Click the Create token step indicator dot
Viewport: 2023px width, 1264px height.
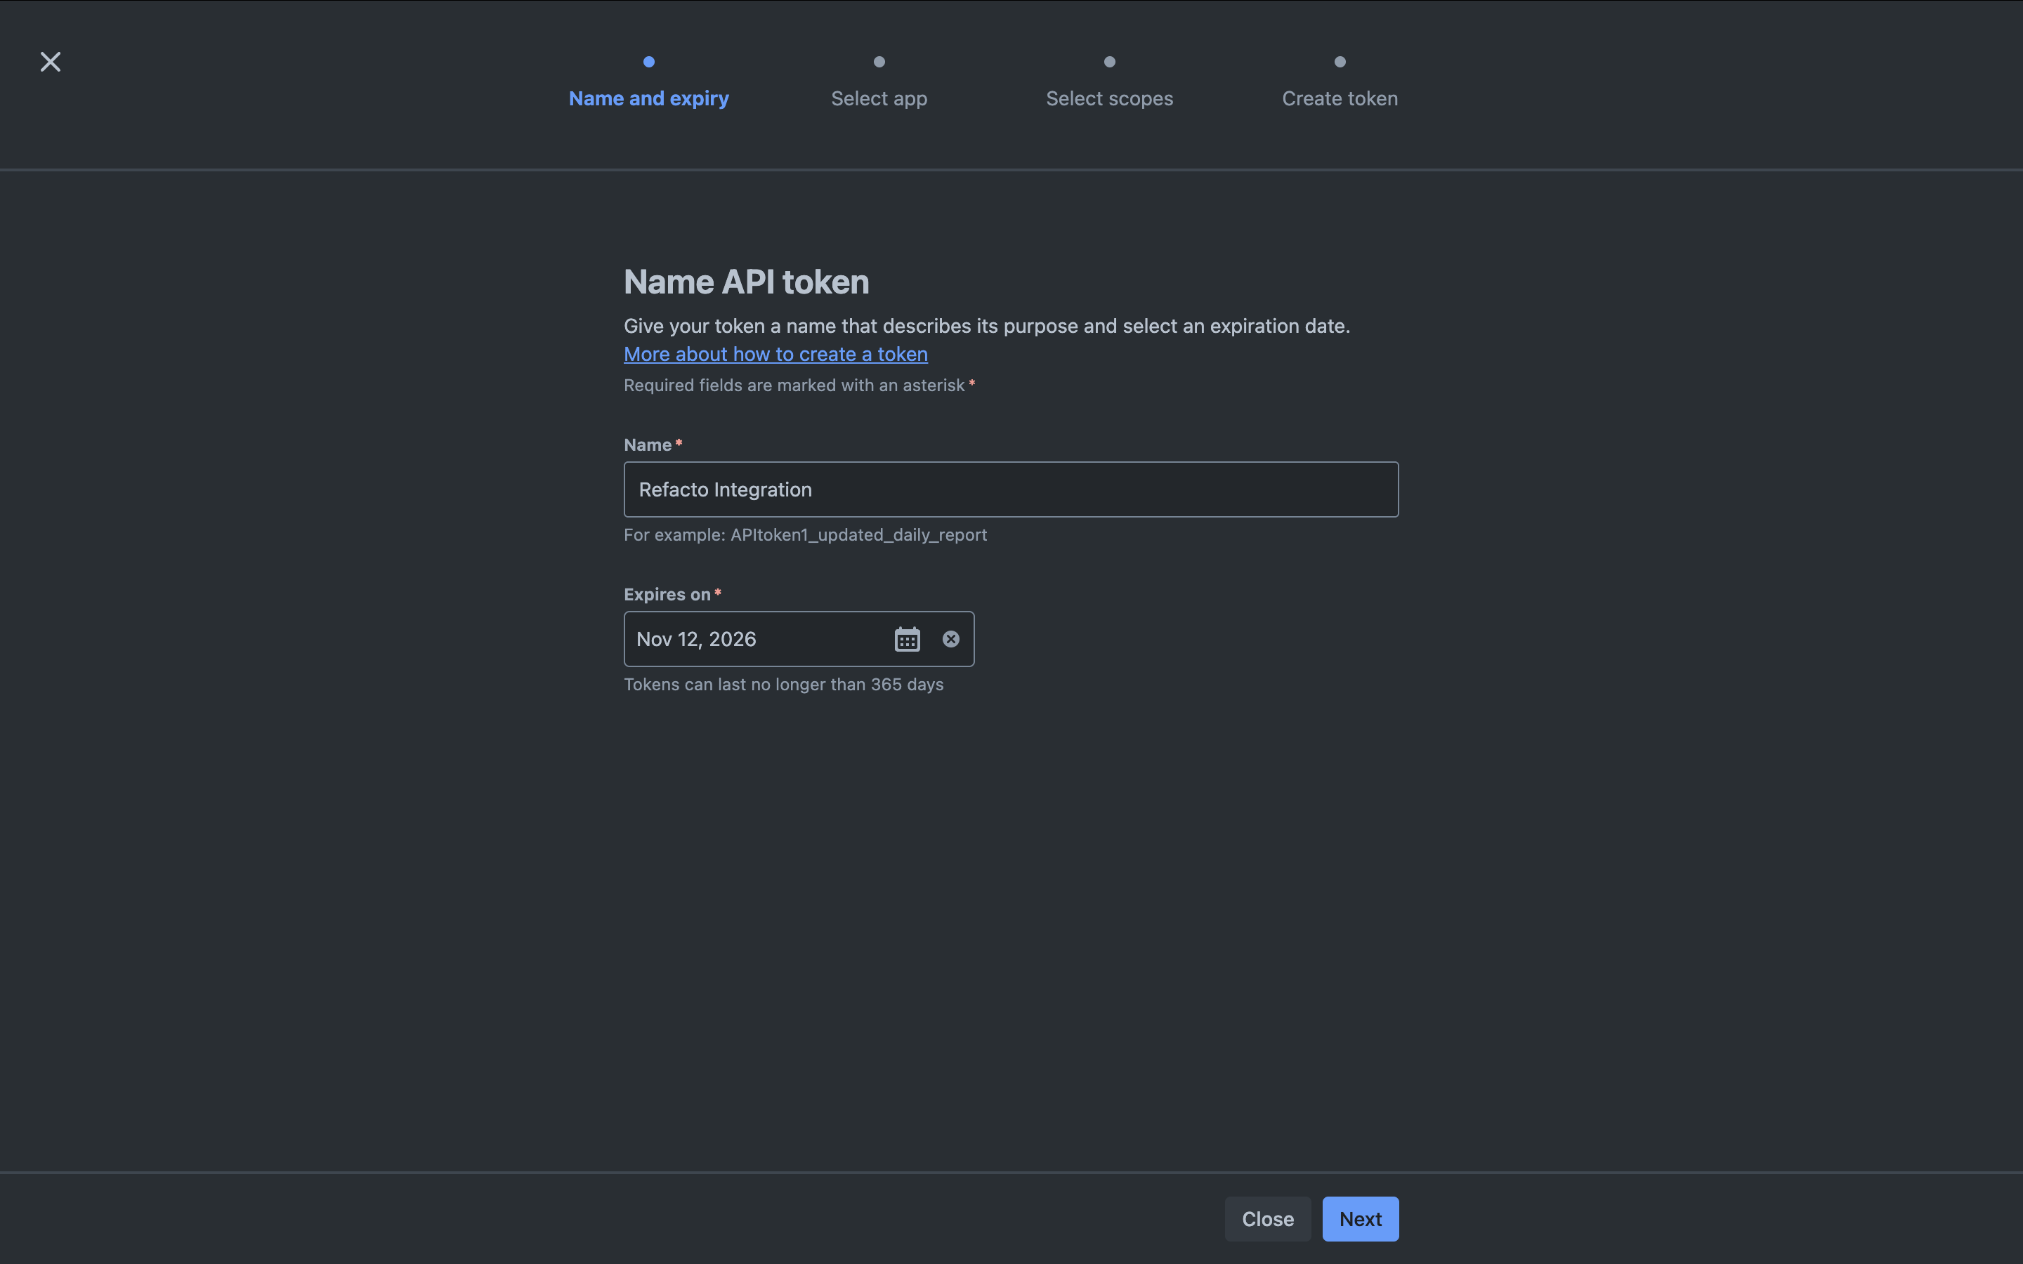coord(1338,61)
